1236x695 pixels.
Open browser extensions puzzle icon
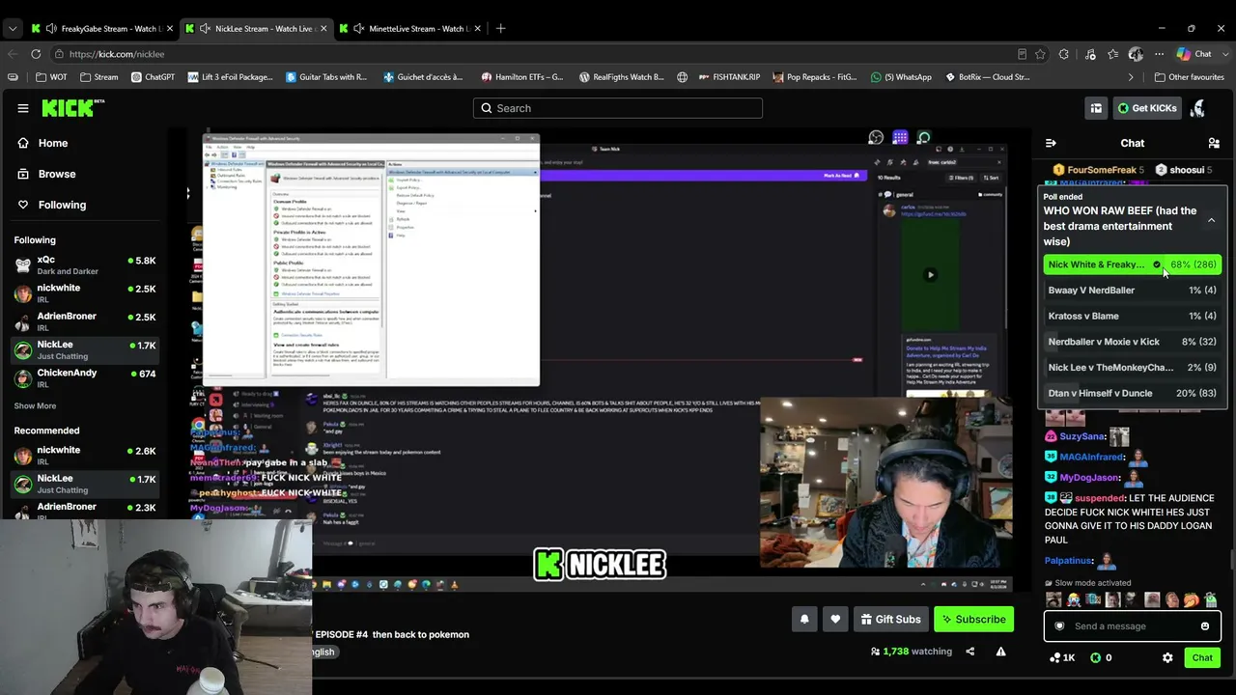pyautogui.click(x=1064, y=54)
